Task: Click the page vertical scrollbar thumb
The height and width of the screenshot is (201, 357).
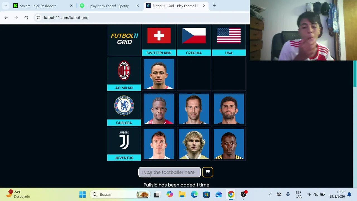Action: 355,73
